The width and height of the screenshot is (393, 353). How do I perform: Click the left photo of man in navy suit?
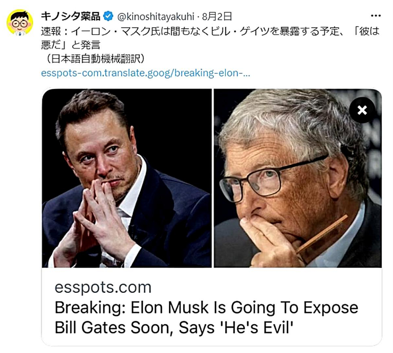pos(127,178)
